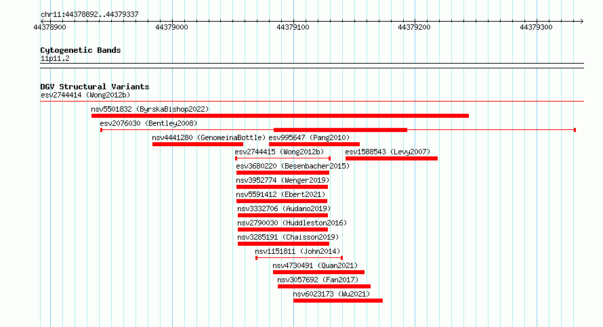Click the esv2744414 (Wong2012b) label
The image size is (603, 327).
tap(85, 95)
